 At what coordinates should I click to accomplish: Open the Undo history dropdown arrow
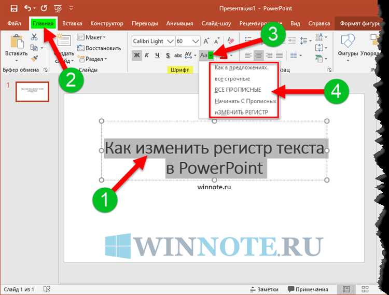click(34, 8)
